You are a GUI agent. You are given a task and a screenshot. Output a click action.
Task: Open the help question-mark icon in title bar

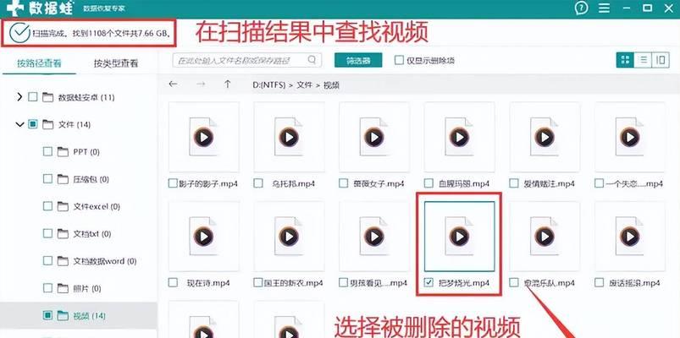point(581,8)
